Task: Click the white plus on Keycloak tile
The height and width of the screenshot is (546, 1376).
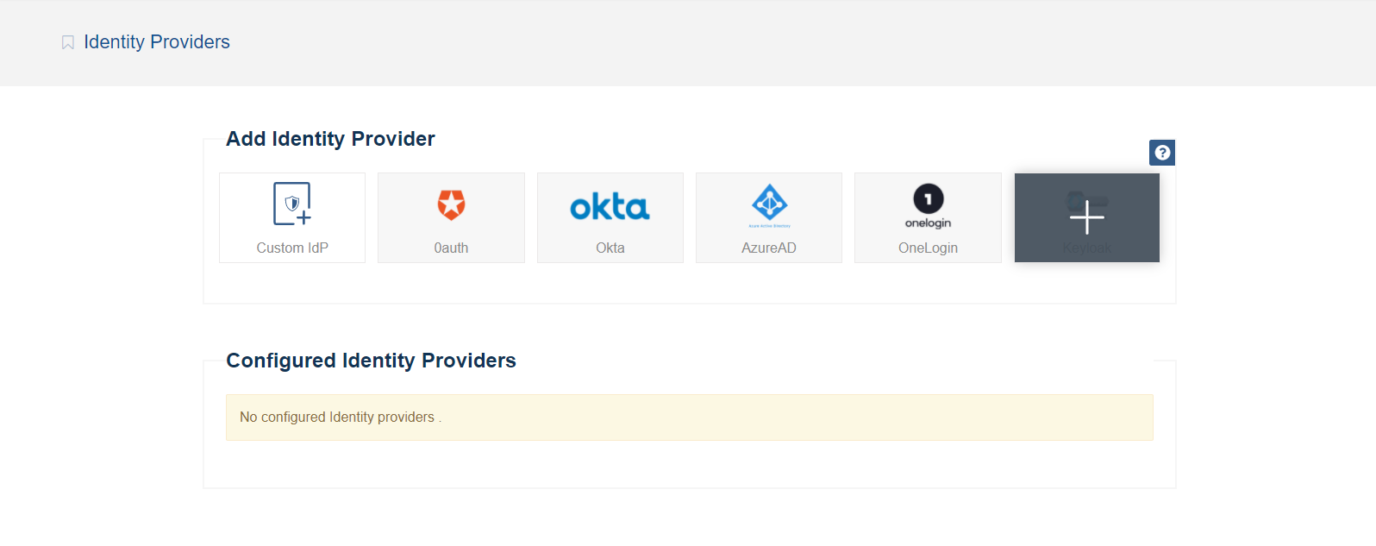Action: (1086, 217)
